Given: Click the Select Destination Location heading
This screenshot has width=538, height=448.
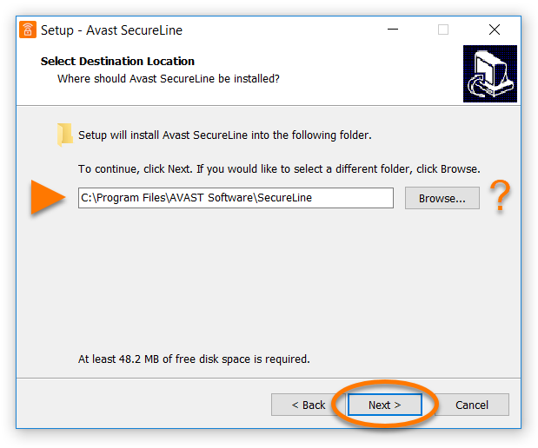Looking at the screenshot, I should 117,61.
